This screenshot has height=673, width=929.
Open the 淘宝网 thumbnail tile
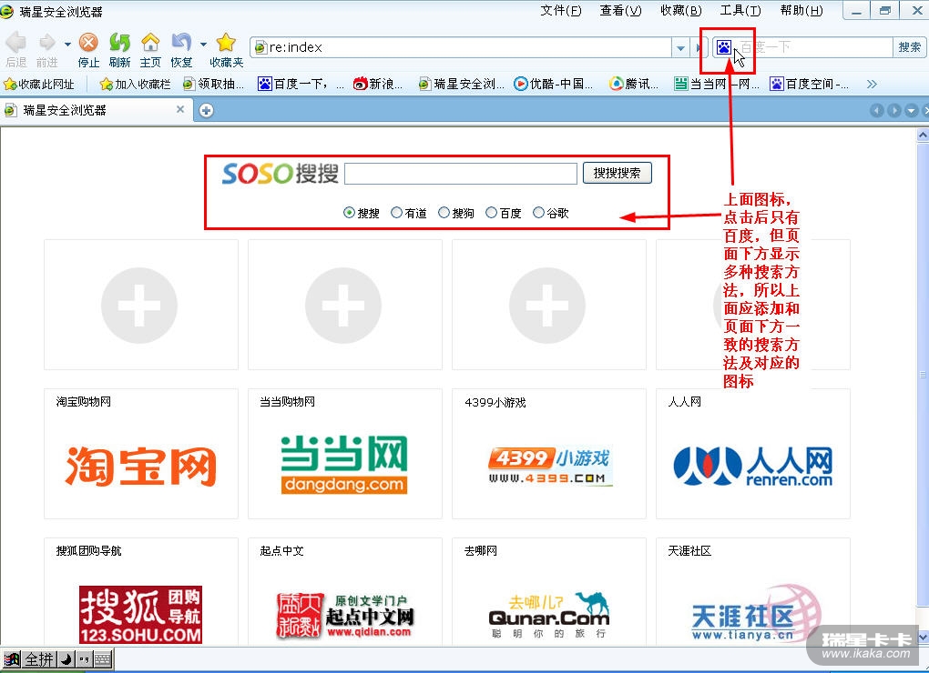141,454
